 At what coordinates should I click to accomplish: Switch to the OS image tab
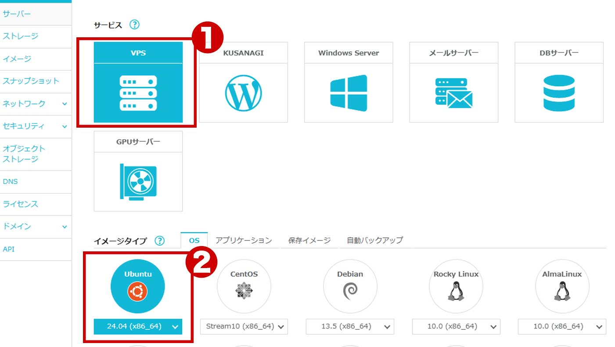(194, 240)
